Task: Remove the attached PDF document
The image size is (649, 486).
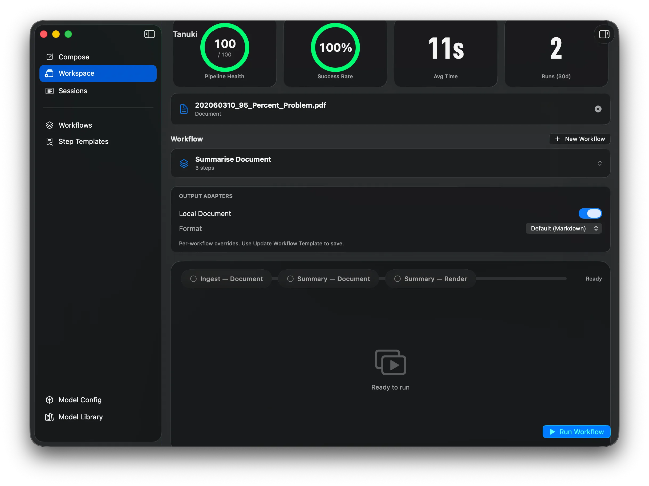Action: [x=598, y=109]
